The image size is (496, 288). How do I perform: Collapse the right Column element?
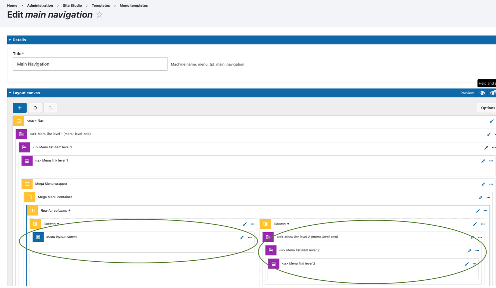[475, 224]
